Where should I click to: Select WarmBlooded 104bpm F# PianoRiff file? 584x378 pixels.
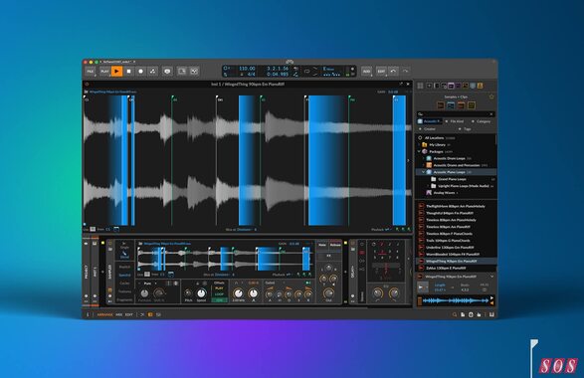[456, 255]
